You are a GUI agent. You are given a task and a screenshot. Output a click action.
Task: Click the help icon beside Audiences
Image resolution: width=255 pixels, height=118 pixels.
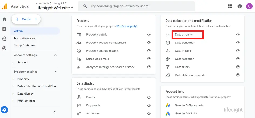(149, 113)
